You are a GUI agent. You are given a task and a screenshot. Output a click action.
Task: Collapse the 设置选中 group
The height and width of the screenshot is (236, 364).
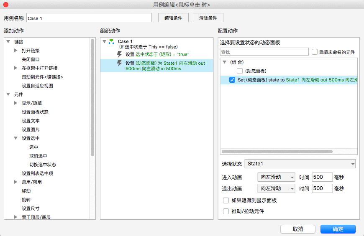coord(16,138)
